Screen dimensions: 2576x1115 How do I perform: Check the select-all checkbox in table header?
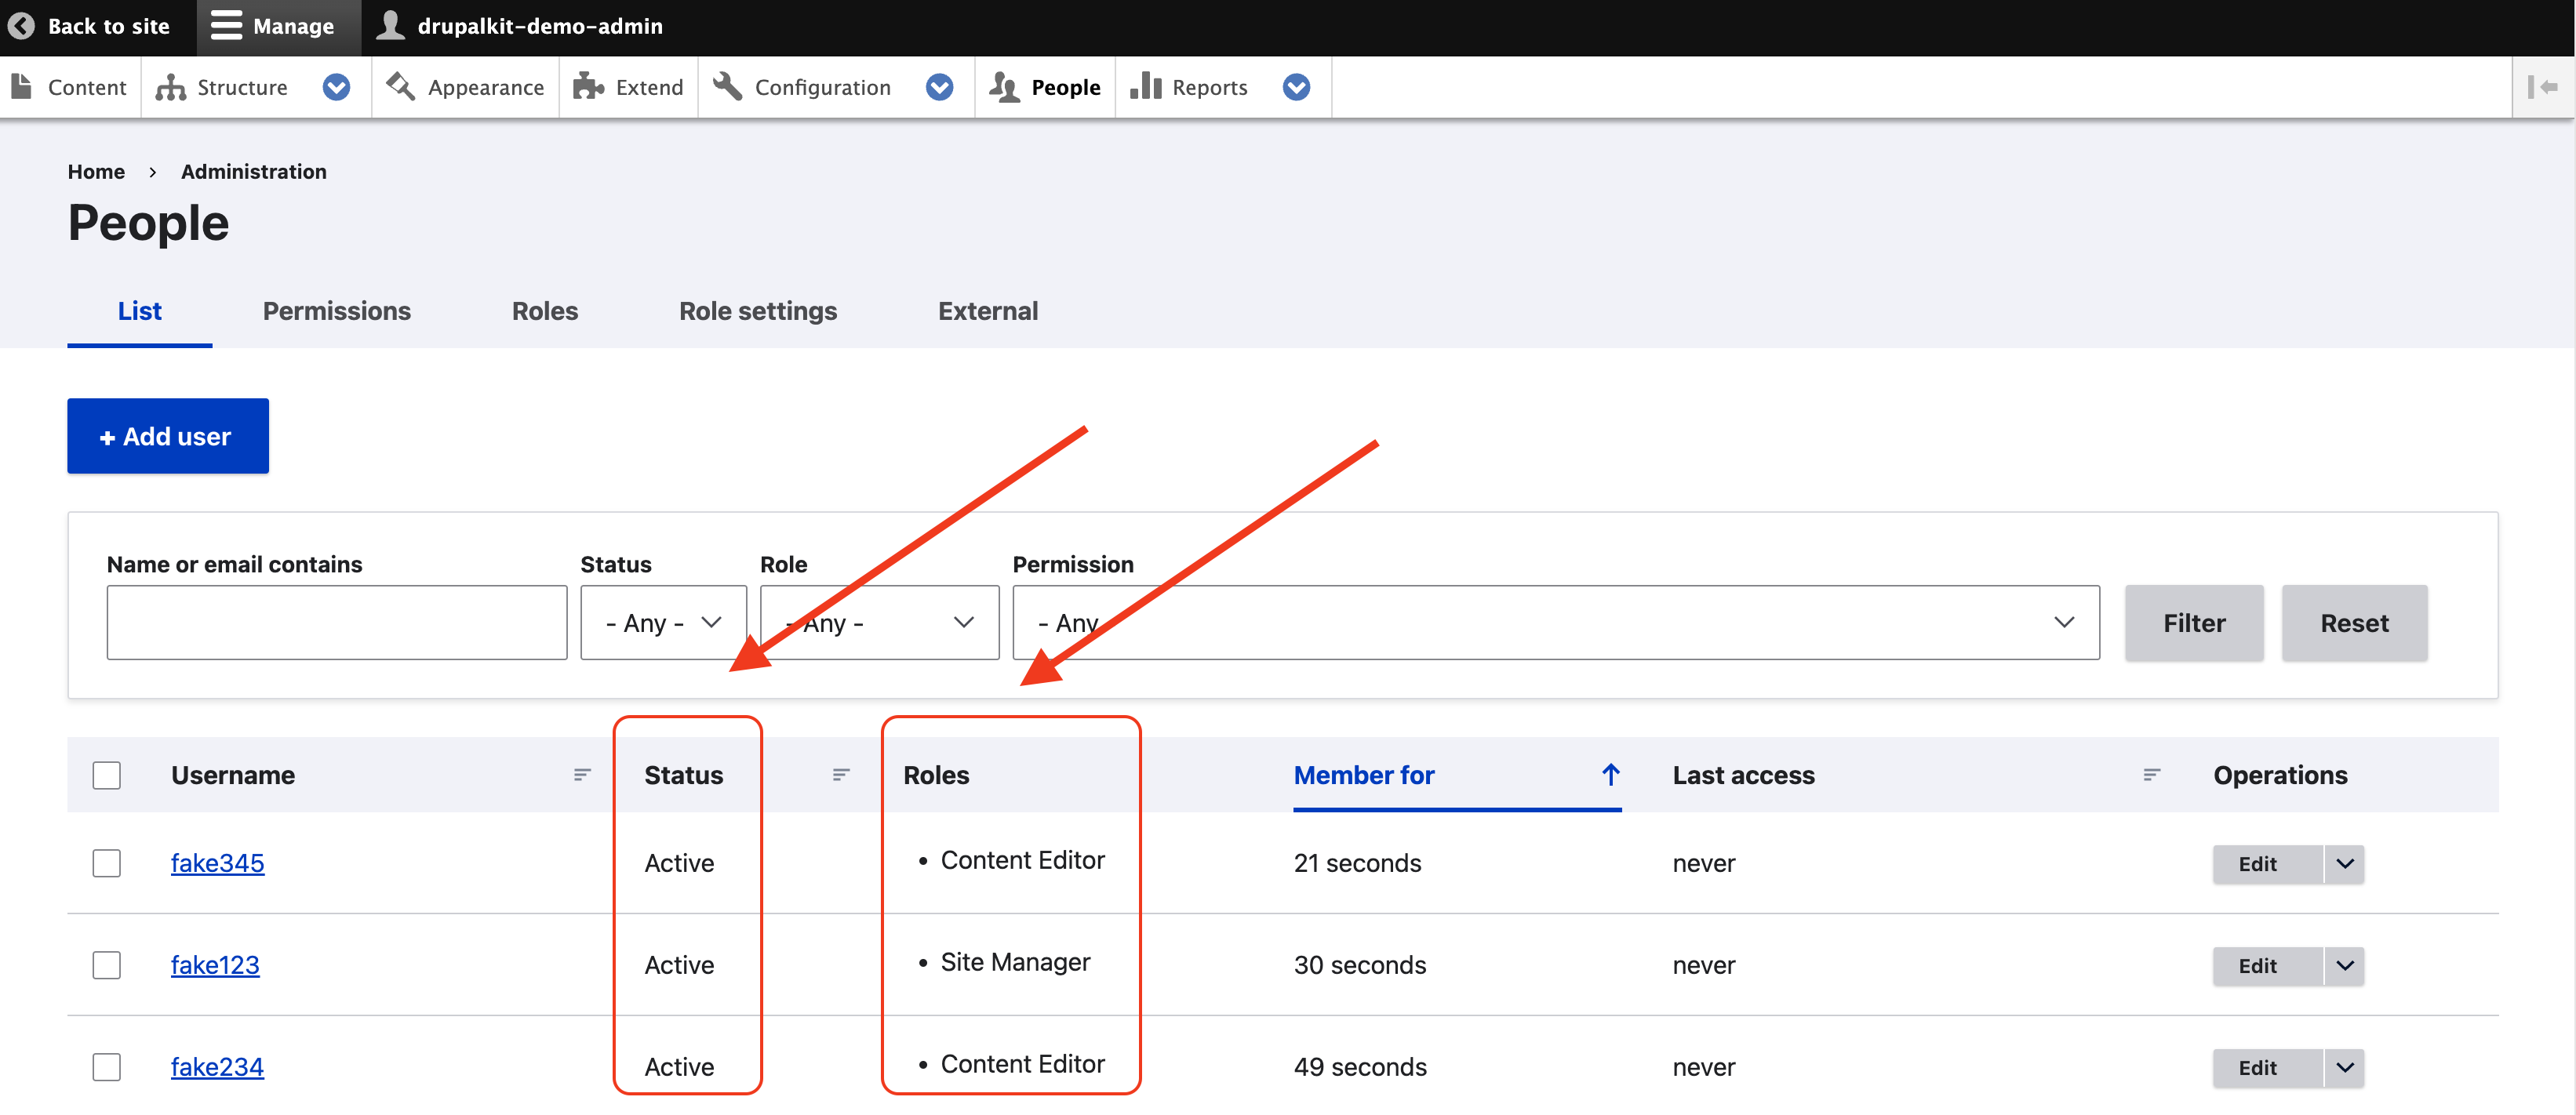pos(106,775)
